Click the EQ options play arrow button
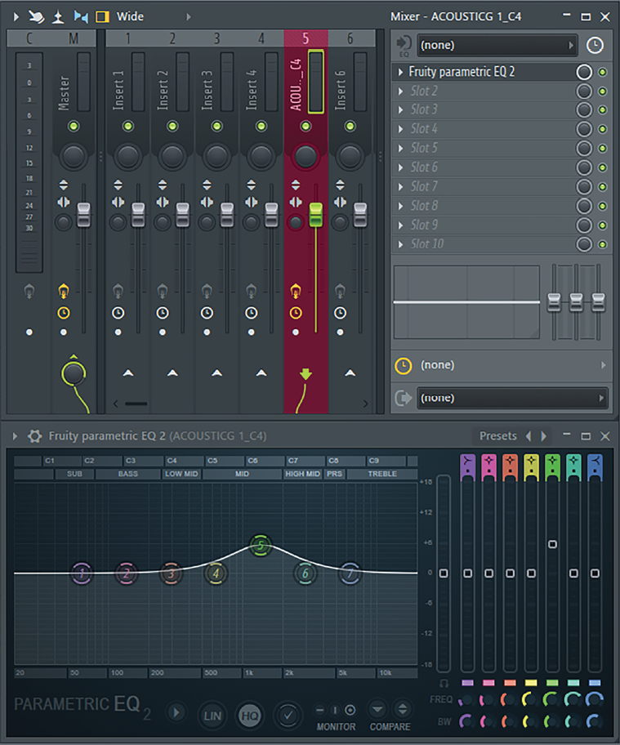Image resolution: width=620 pixels, height=745 pixels. tap(176, 712)
